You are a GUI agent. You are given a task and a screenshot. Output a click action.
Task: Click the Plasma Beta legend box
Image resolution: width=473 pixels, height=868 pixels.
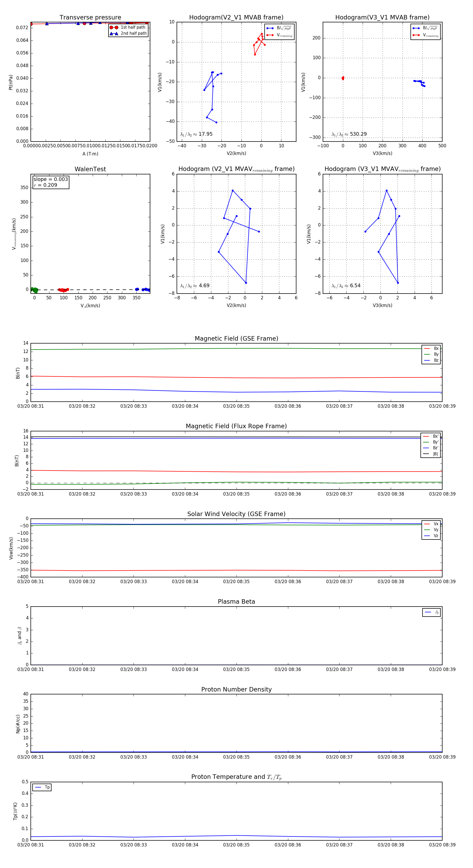(x=431, y=612)
